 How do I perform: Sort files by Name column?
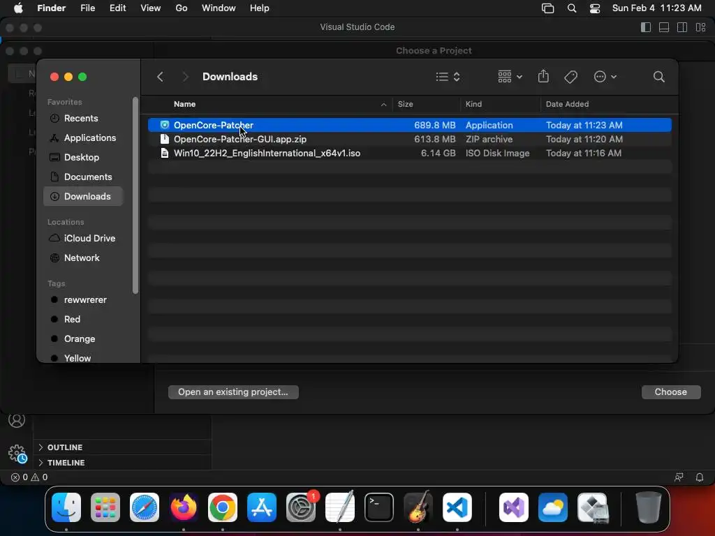click(184, 104)
